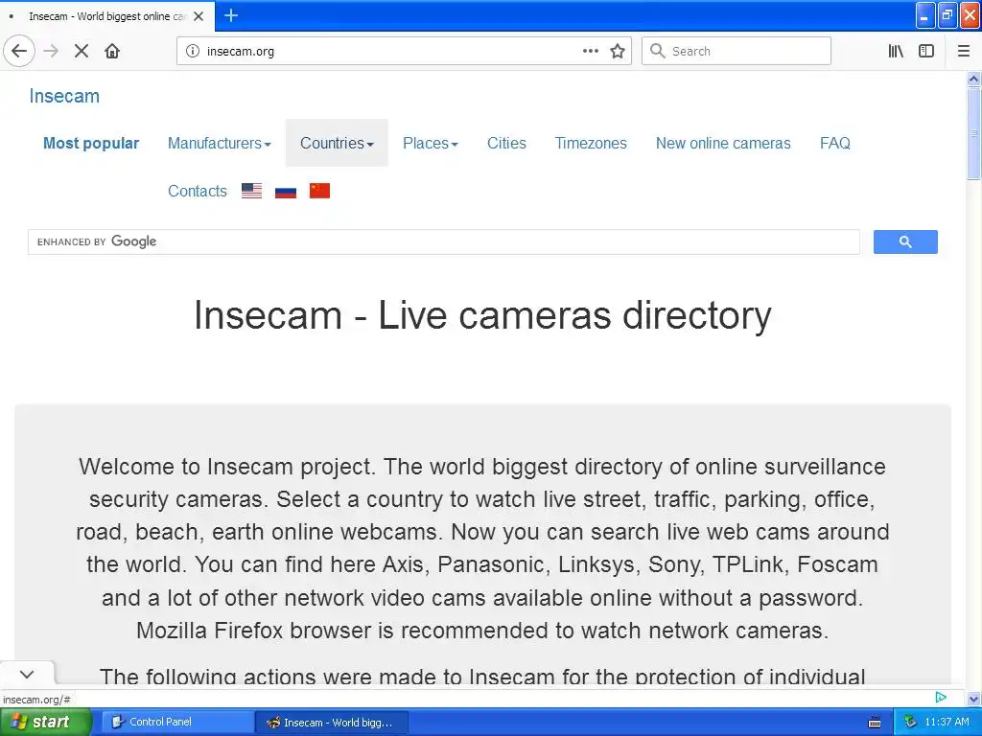
Task: Bookmark this page with the star
Action: pyautogui.click(x=618, y=52)
